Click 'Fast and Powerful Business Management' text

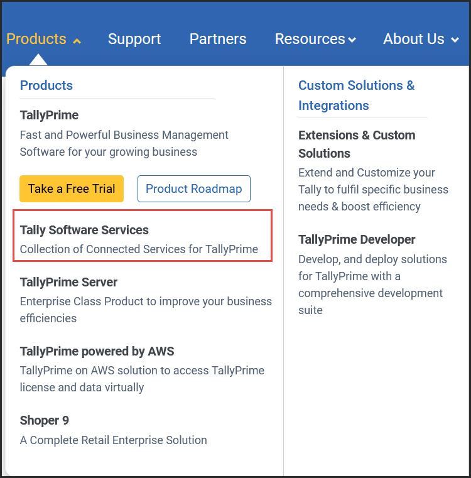pos(124,143)
